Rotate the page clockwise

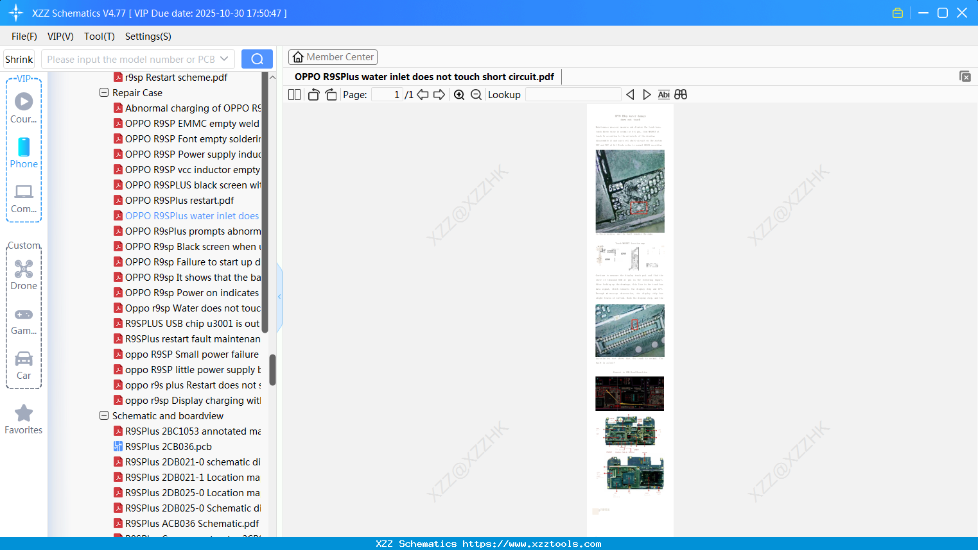(331, 95)
